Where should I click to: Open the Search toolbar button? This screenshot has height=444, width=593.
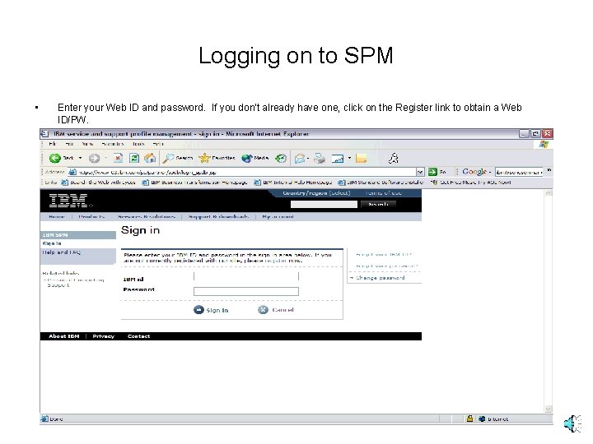pyautogui.click(x=178, y=158)
